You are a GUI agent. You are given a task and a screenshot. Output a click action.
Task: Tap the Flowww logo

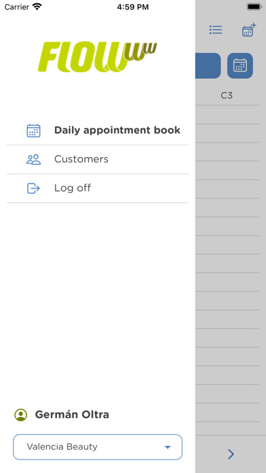coord(97,57)
